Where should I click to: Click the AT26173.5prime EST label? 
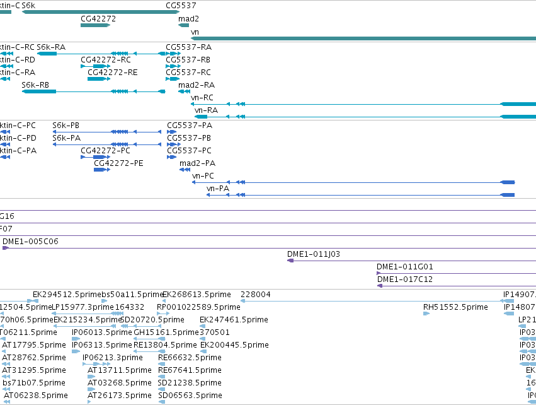click(120, 396)
